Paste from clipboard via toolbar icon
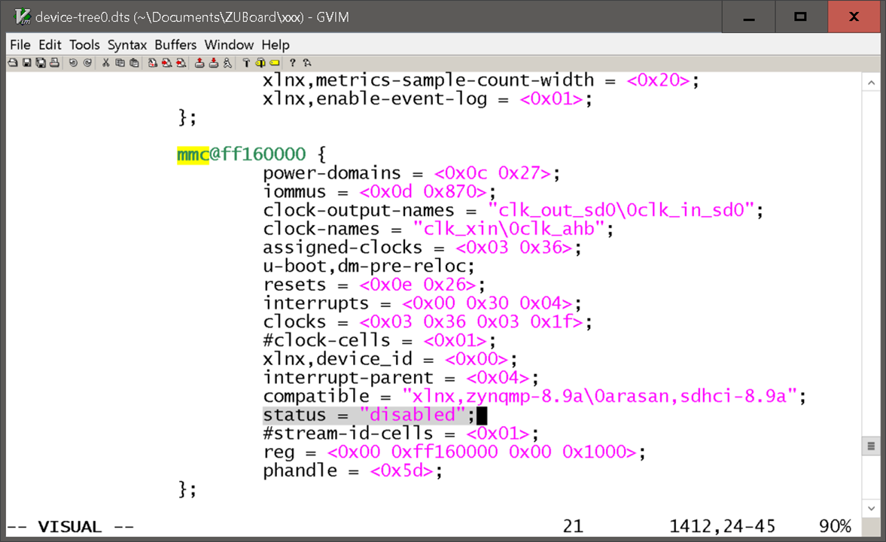The image size is (886, 542). (134, 62)
